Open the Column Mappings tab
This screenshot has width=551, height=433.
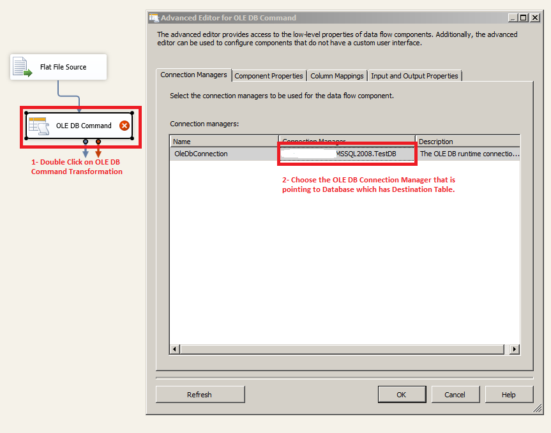pyautogui.click(x=337, y=75)
